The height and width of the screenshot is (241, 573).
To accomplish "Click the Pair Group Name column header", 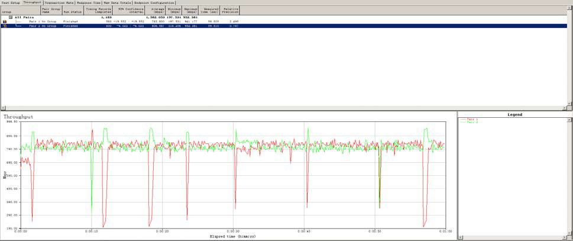I will [50, 11].
